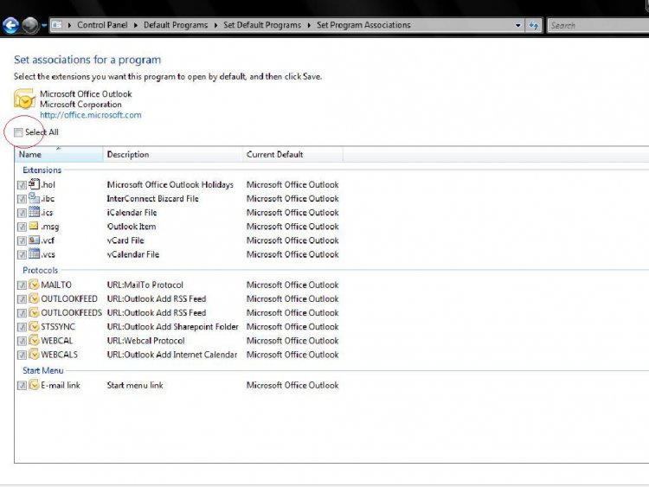Expand arrow after Set Default Programs breadcrumb
This screenshot has width=649, height=487.
[x=309, y=25]
